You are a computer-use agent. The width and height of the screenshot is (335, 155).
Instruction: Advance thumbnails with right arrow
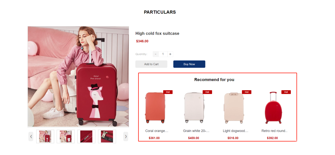126,136
